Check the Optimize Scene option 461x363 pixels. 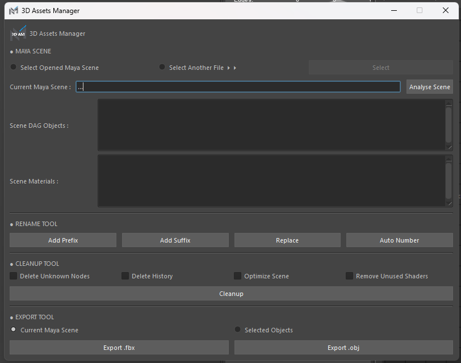point(237,276)
